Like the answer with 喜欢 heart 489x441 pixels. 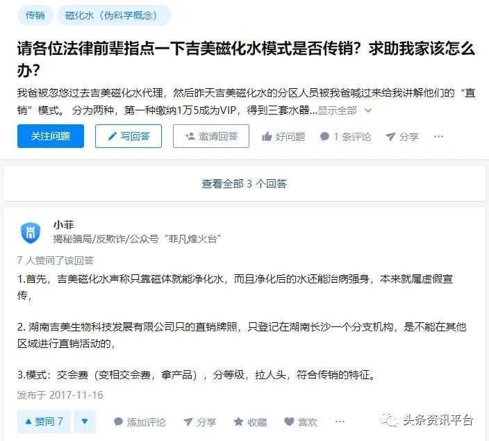click(301, 422)
